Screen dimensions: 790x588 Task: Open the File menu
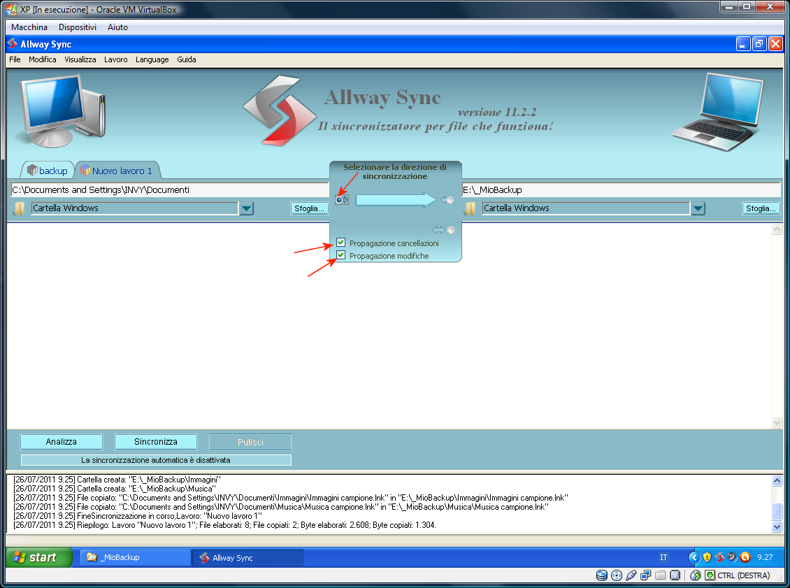pos(15,59)
